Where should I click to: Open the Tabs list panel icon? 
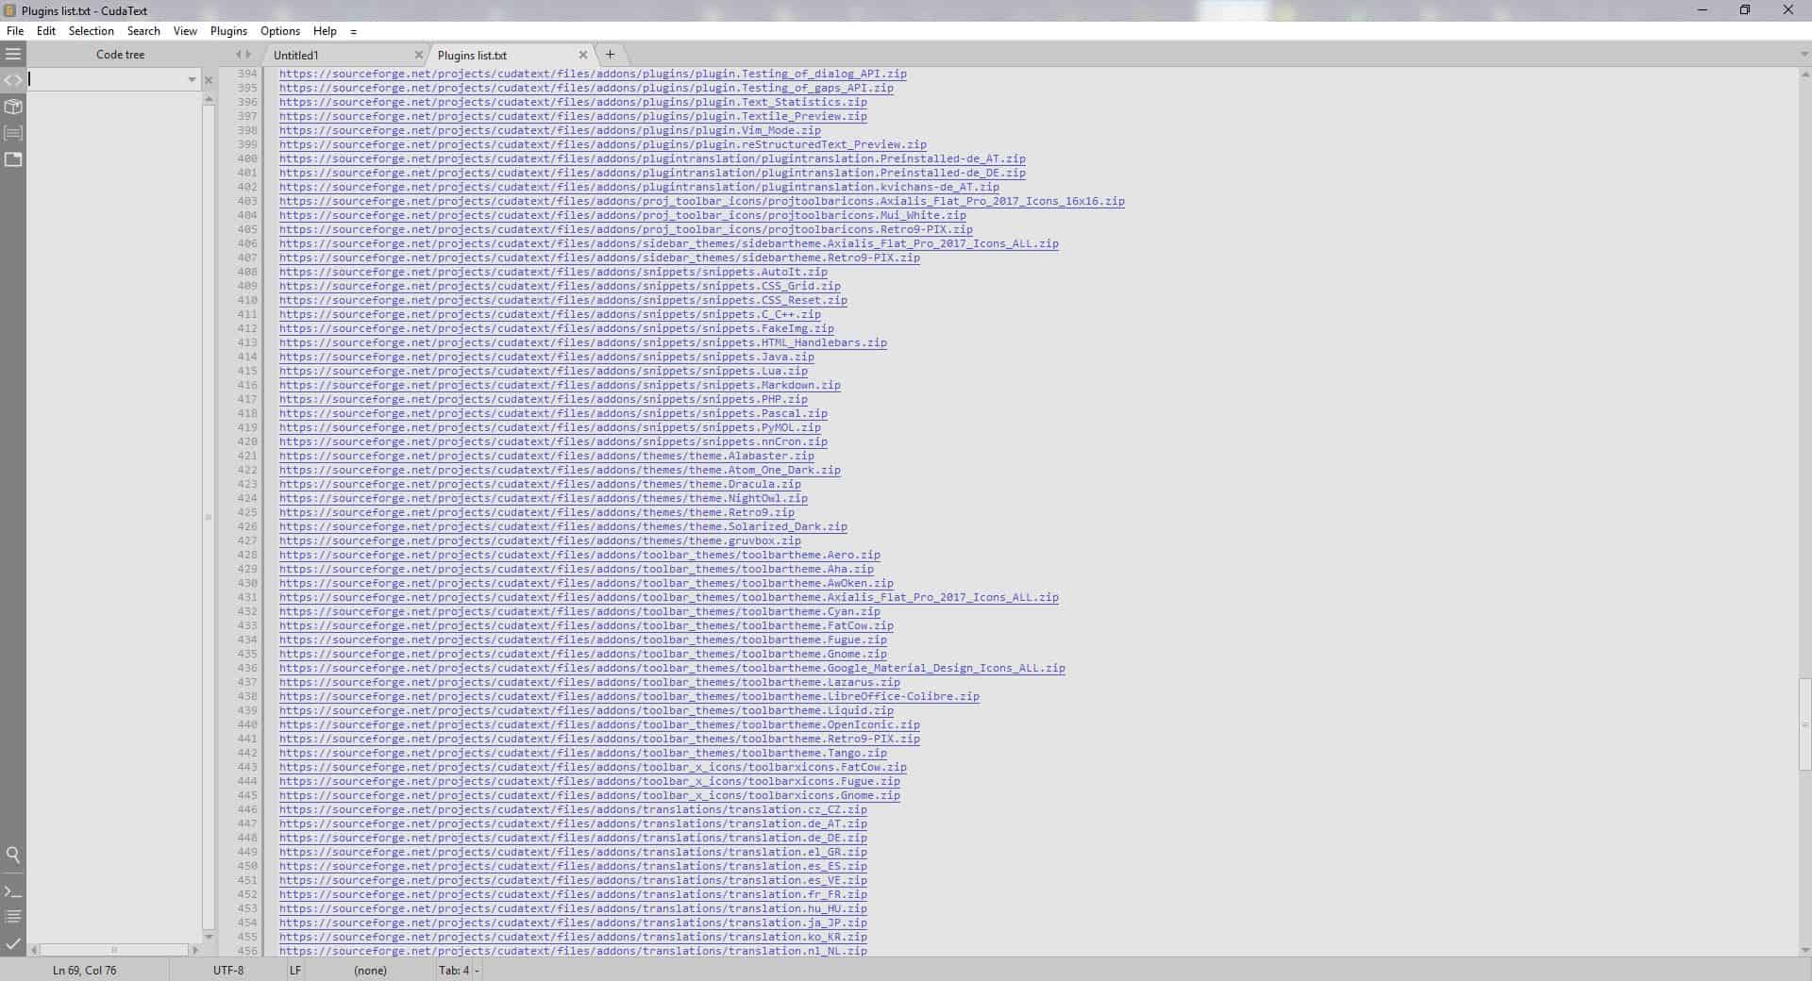(x=13, y=159)
